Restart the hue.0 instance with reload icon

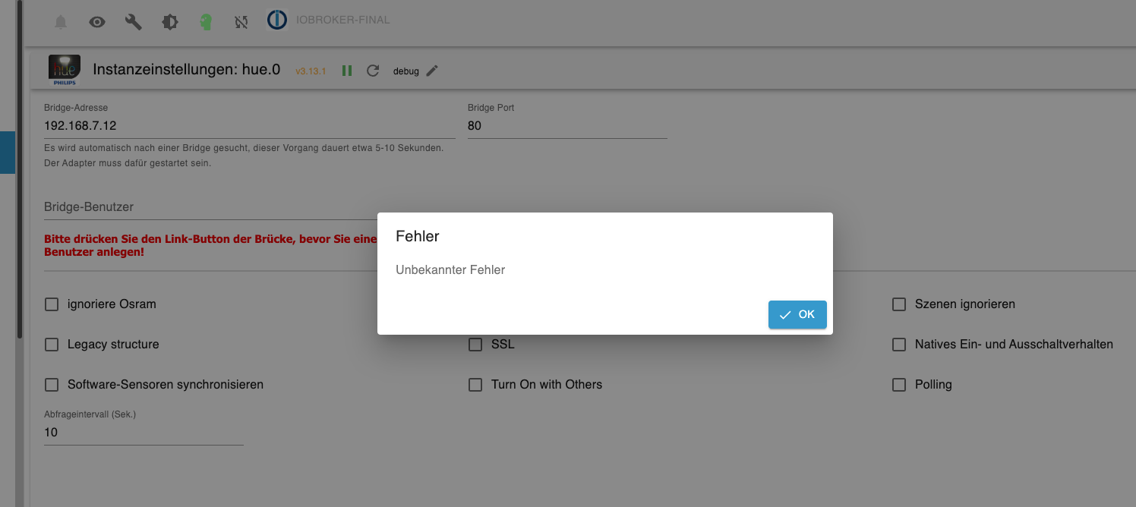point(373,71)
